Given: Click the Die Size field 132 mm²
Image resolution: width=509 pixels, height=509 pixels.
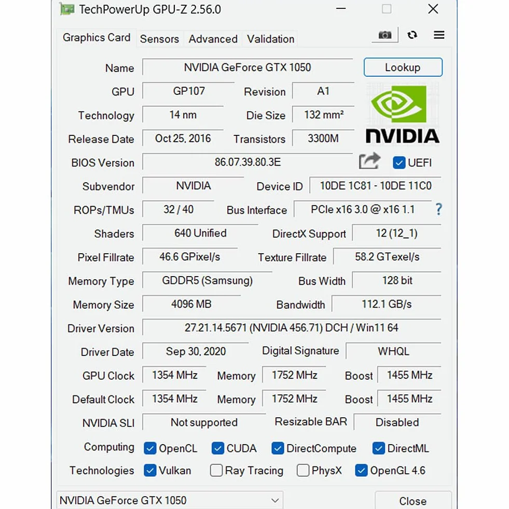Looking at the screenshot, I should click(323, 115).
